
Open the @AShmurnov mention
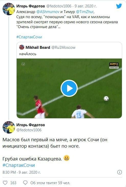point(48,12)
